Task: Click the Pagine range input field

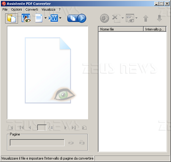Action: click(37, 143)
